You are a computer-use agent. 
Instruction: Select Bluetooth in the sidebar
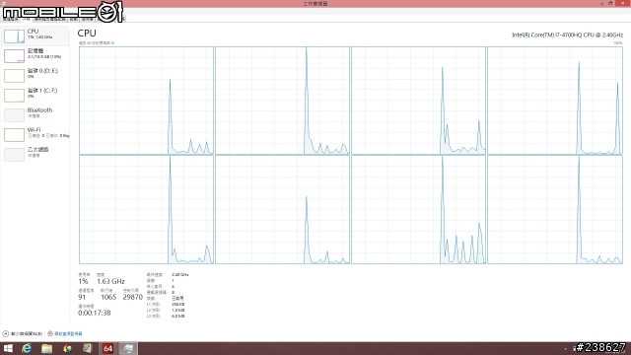(35, 114)
